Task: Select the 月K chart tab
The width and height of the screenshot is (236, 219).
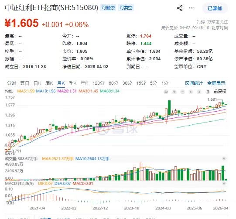Action: coord(61,83)
